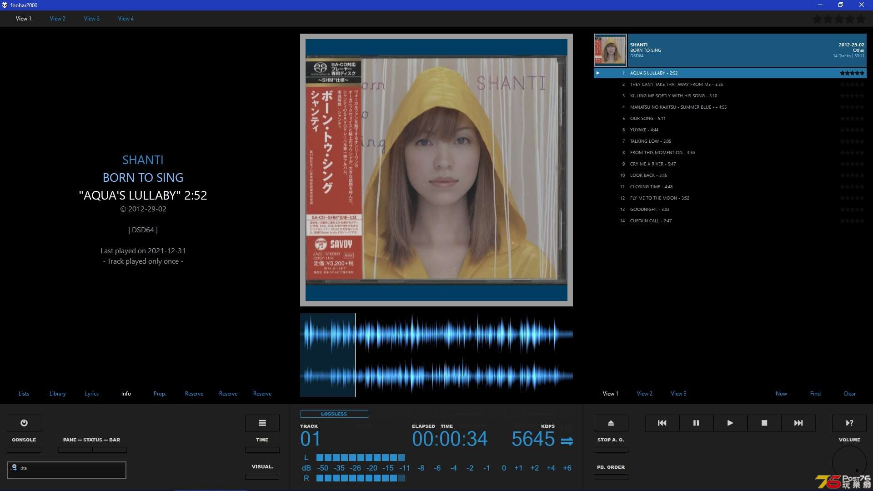
Task: Click the random play button above Volume
Action: tap(849, 423)
